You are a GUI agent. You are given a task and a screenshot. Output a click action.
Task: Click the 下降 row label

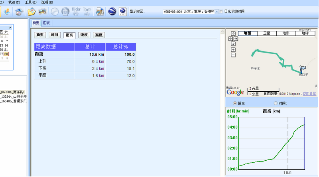click(42, 68)
